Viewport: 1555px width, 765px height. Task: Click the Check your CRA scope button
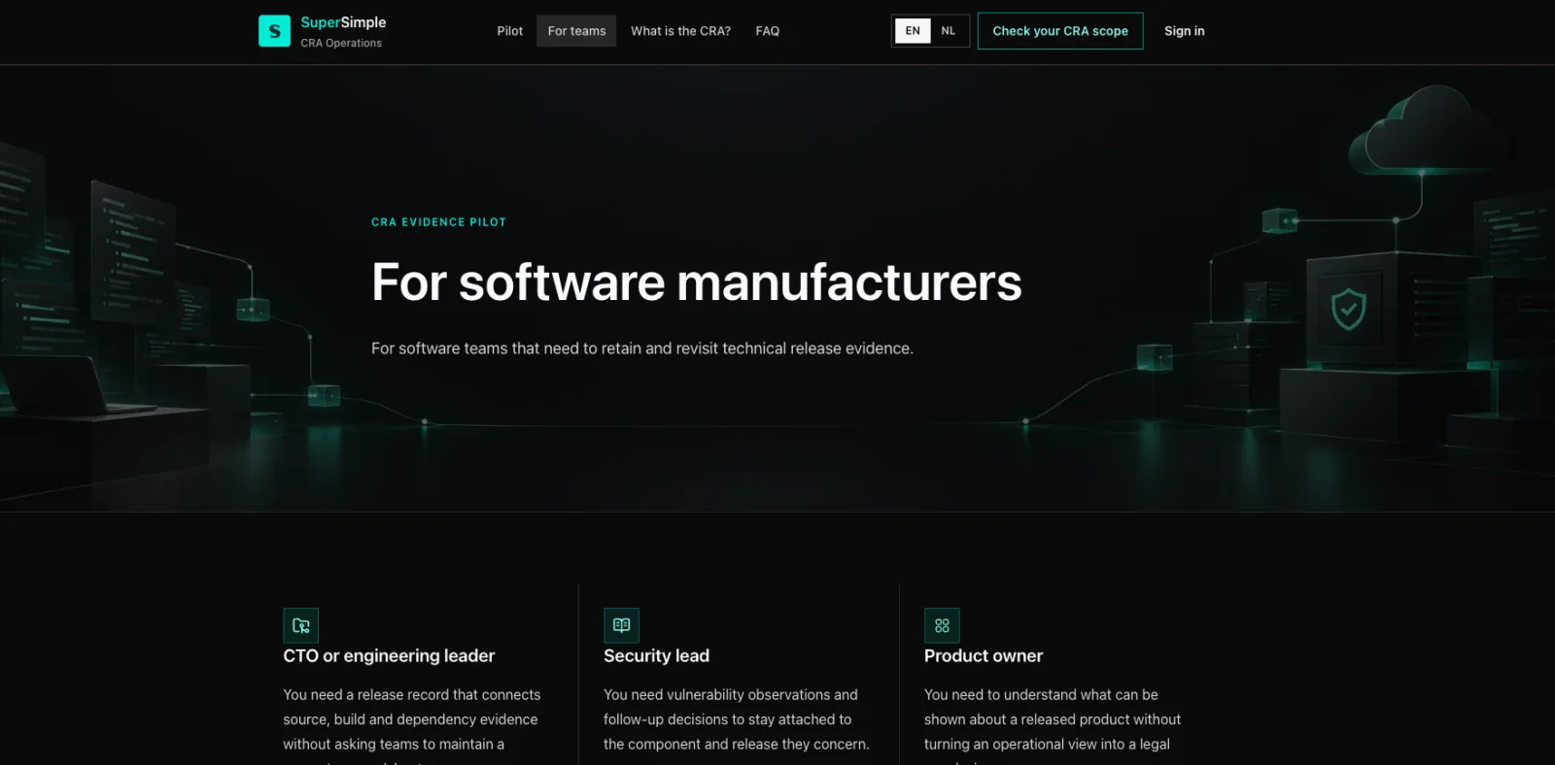click(1060, 31)
